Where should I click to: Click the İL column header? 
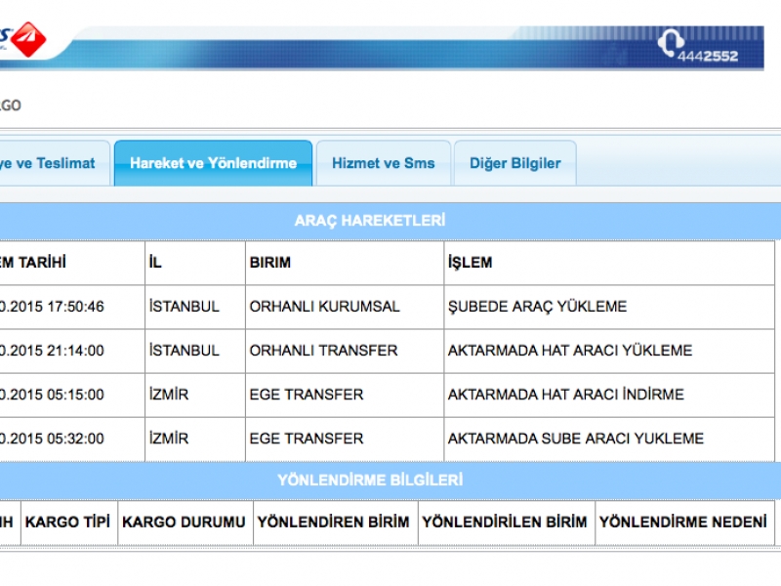pyautogui.click(x=156, y=263)
